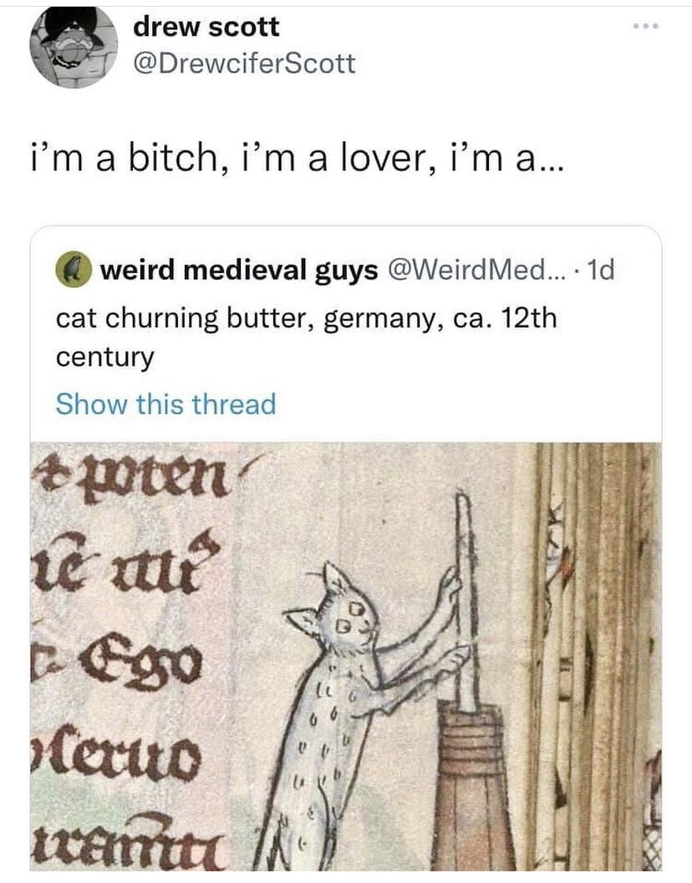Open the medieval manuscript image
This screenshot has width=692, height=883.
346,657
